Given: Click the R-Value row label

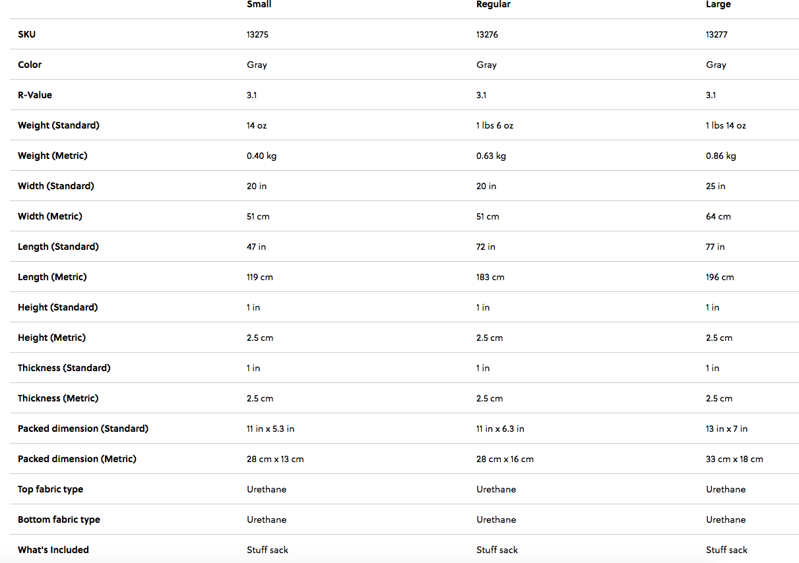Looking at the screenshot, I should tap(35, 95).
